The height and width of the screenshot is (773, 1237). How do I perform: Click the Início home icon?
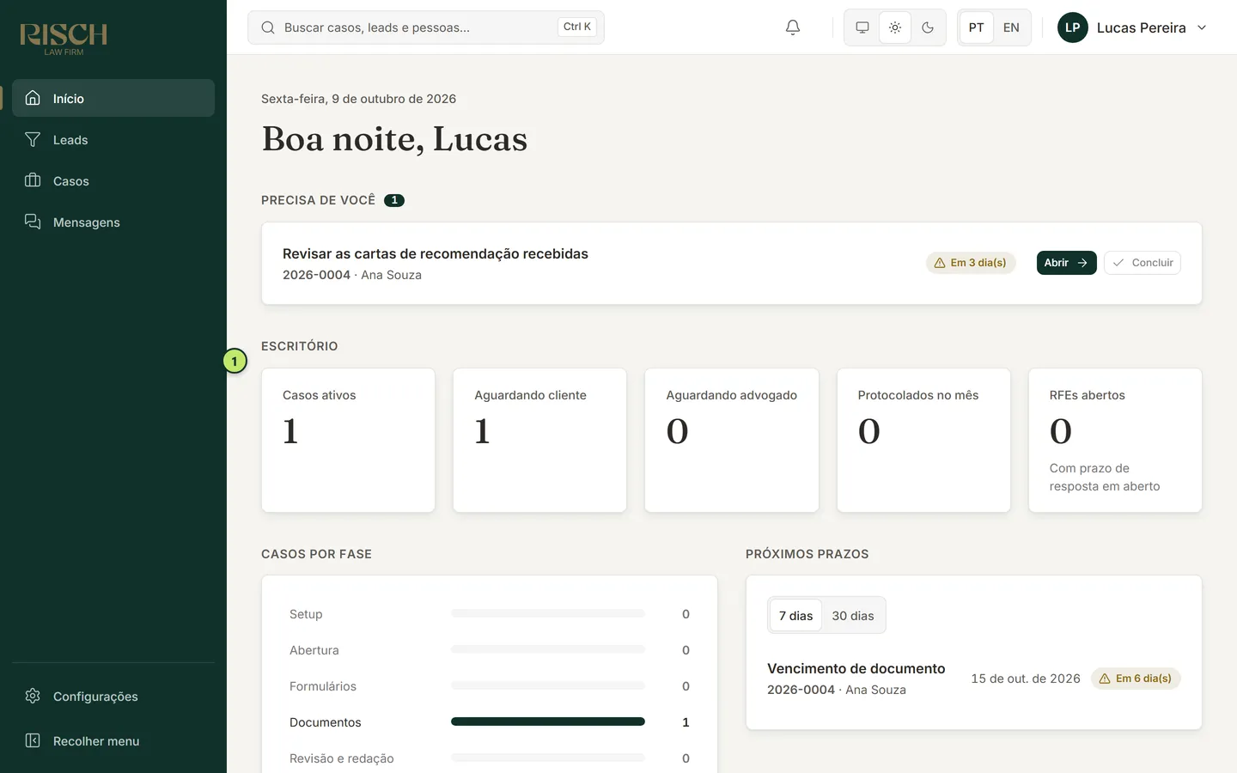[33, 98]
